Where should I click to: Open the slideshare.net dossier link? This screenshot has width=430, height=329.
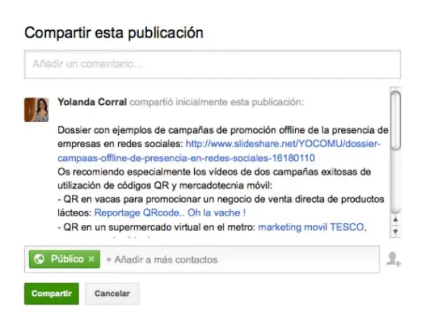(x=283, y=143)
